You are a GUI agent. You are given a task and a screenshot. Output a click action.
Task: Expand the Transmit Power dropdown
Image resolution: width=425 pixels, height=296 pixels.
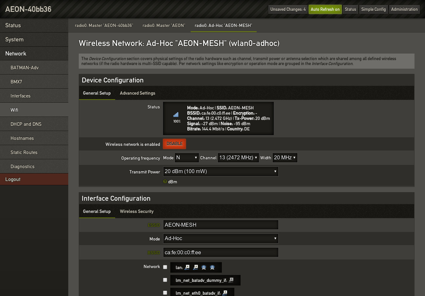point(221,171)
